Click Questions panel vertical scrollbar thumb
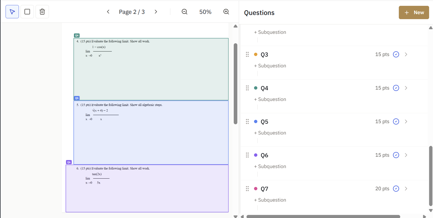433x218 pixels. tap(431, 176)
